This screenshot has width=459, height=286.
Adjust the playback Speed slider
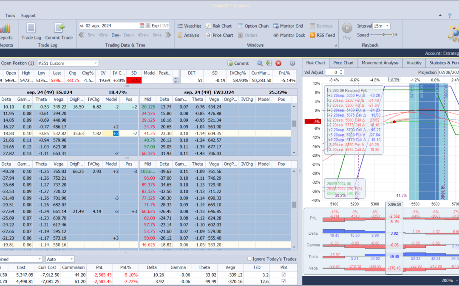pos(384,35)
